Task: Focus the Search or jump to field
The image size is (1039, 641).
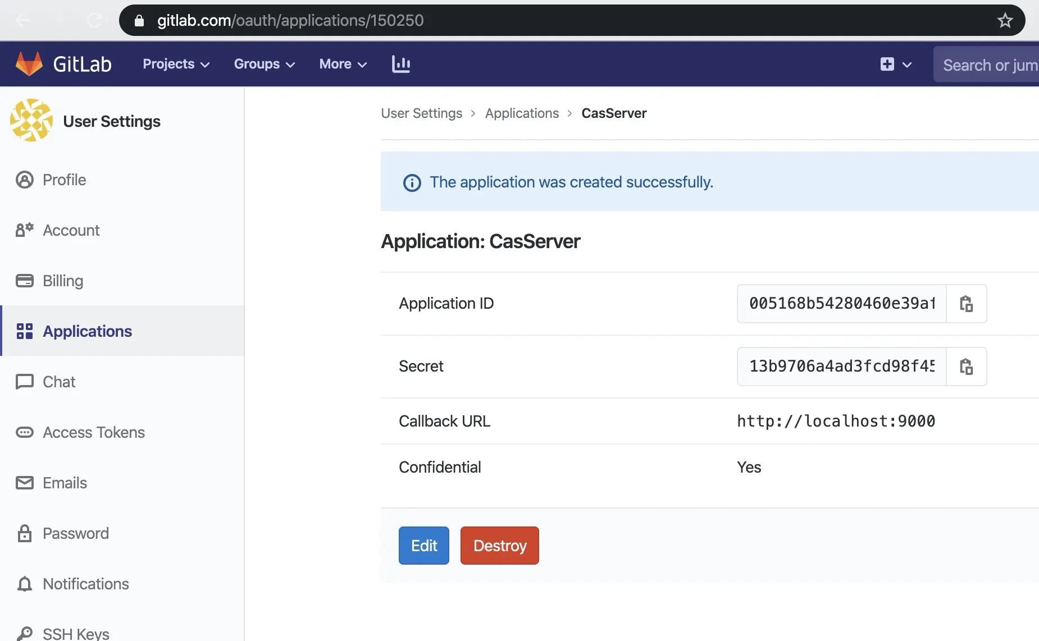Action: tap(986, 65)
